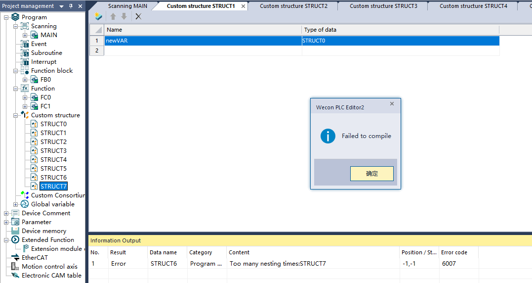Image resolution: width=532 pixels, height=283 pixels.
Task: Click the Electronic CAM table icon
Action: pos(15,276)
